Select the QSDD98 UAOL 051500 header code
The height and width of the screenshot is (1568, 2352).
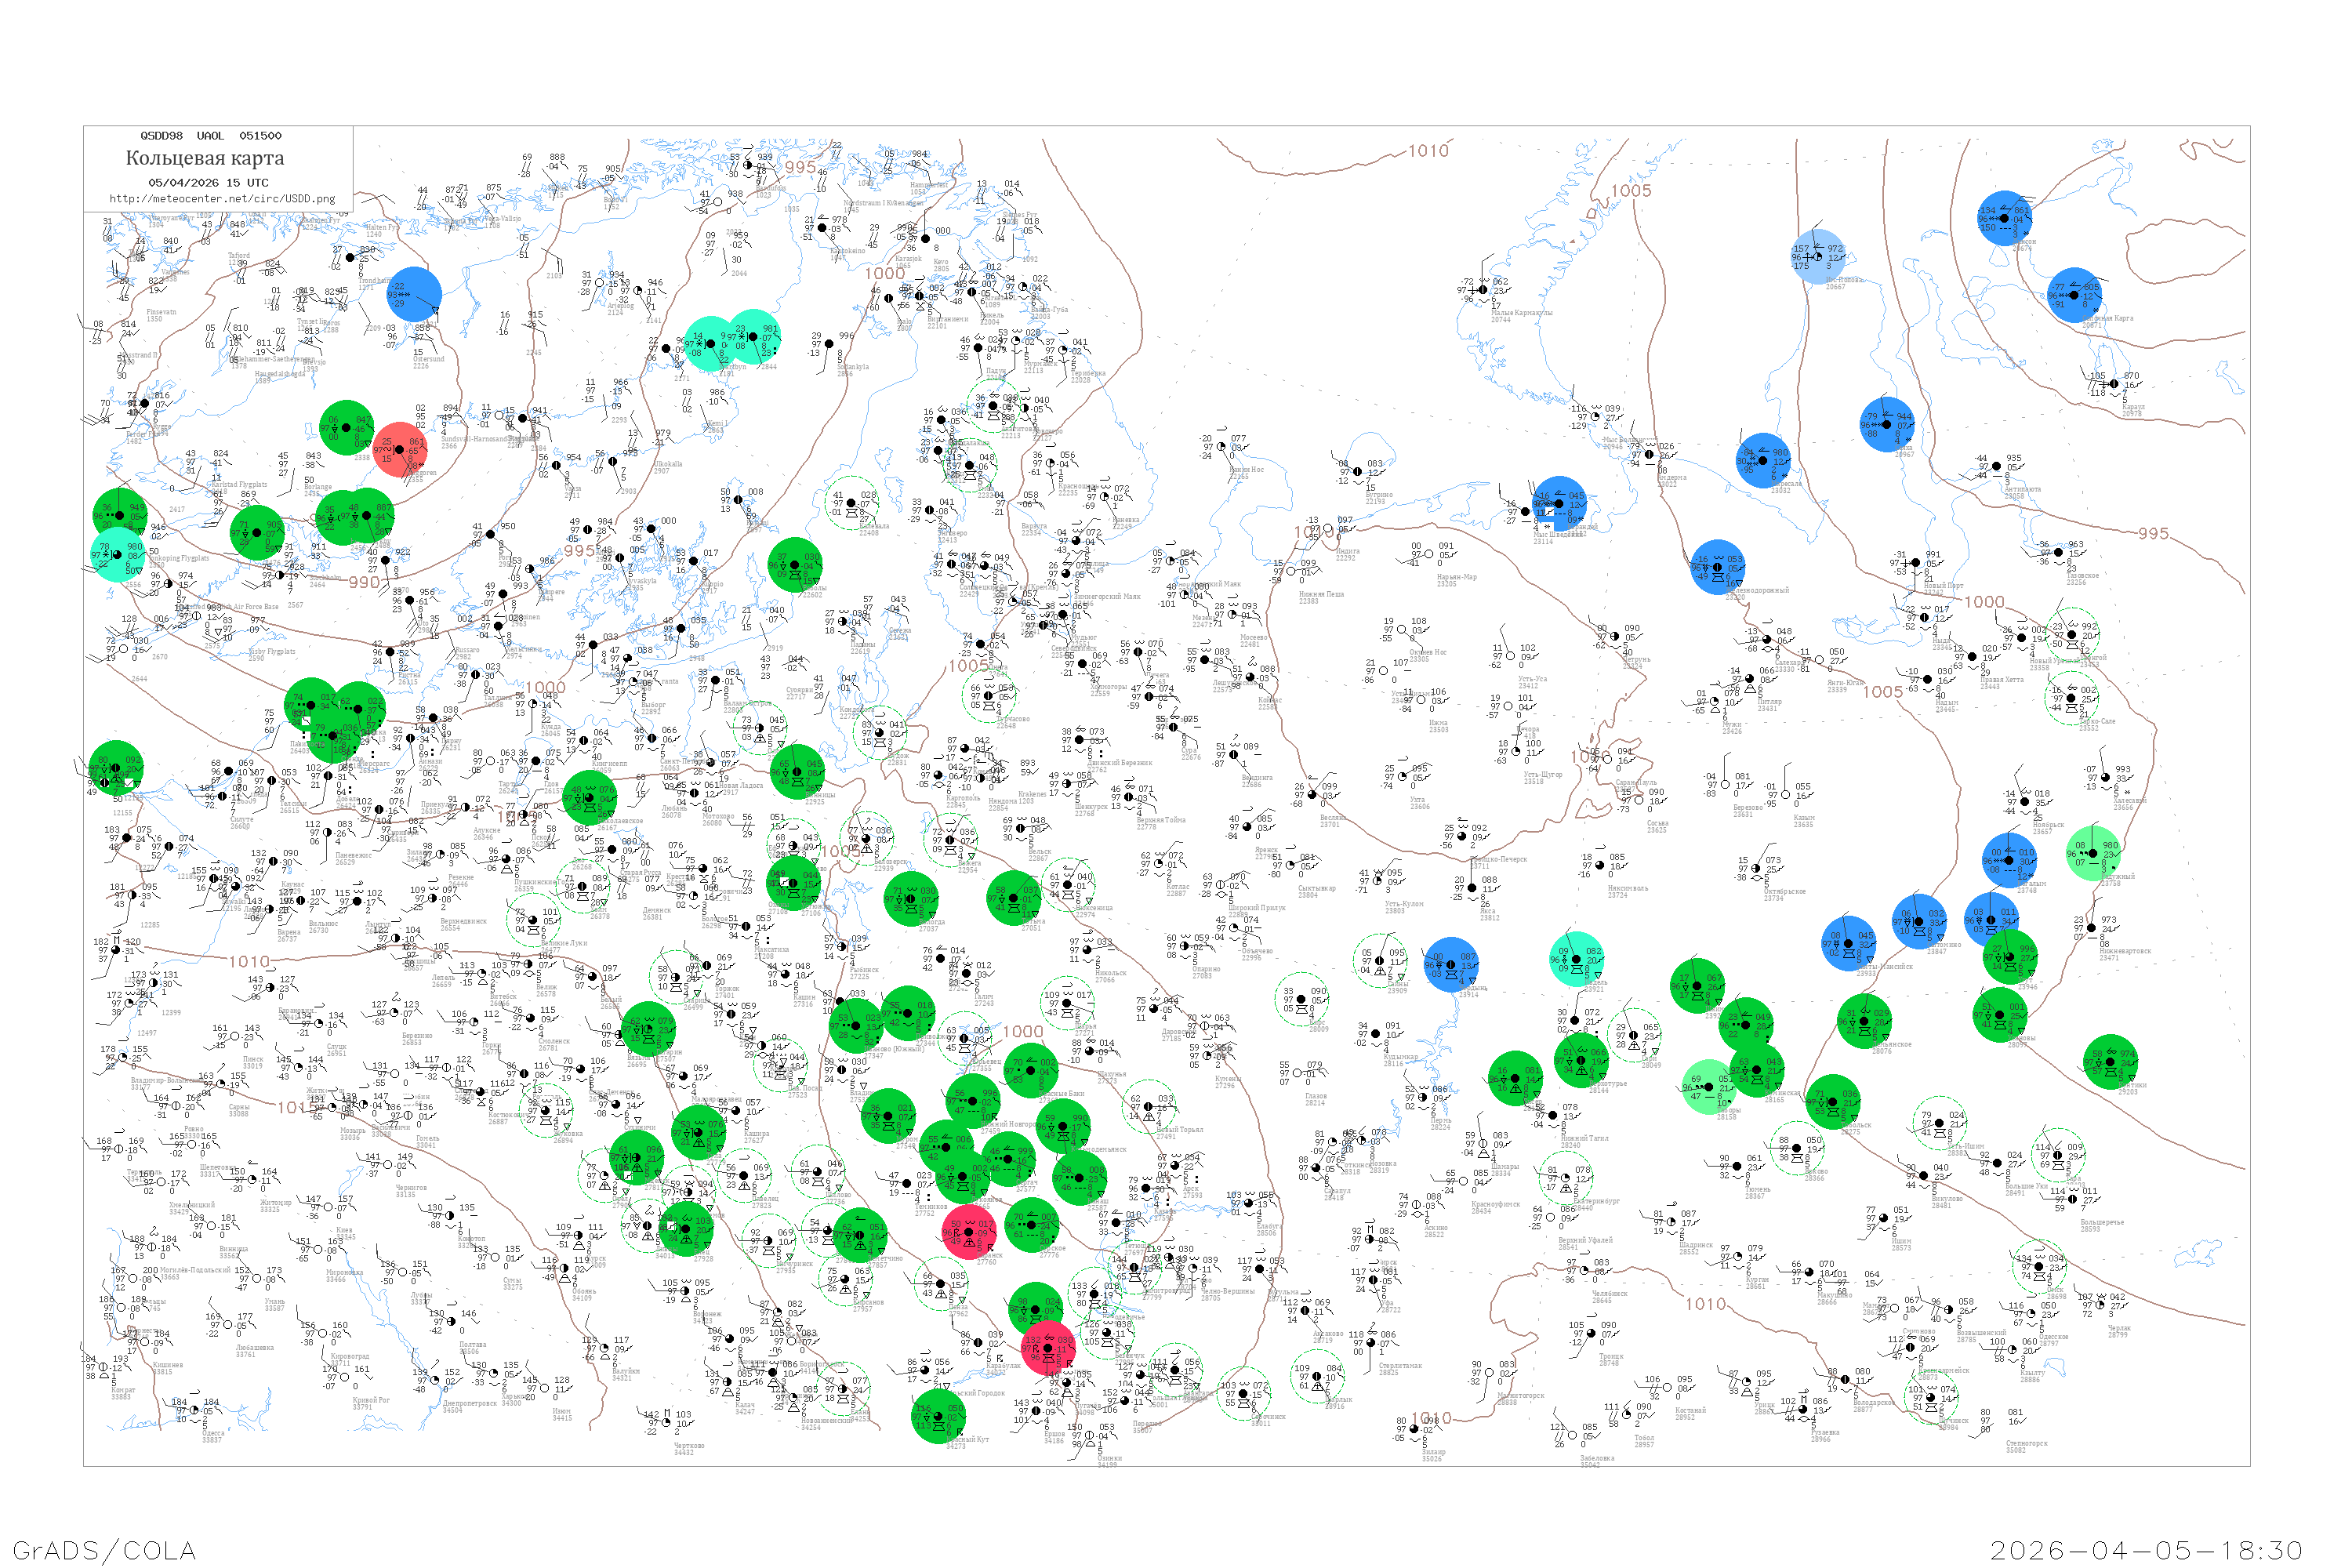211,136
